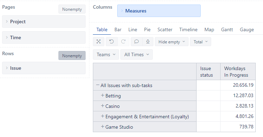Screen dimensions: 263x137
Task: Click the fullscreen expand icon in toolbar
Action: tap(99, 42)
